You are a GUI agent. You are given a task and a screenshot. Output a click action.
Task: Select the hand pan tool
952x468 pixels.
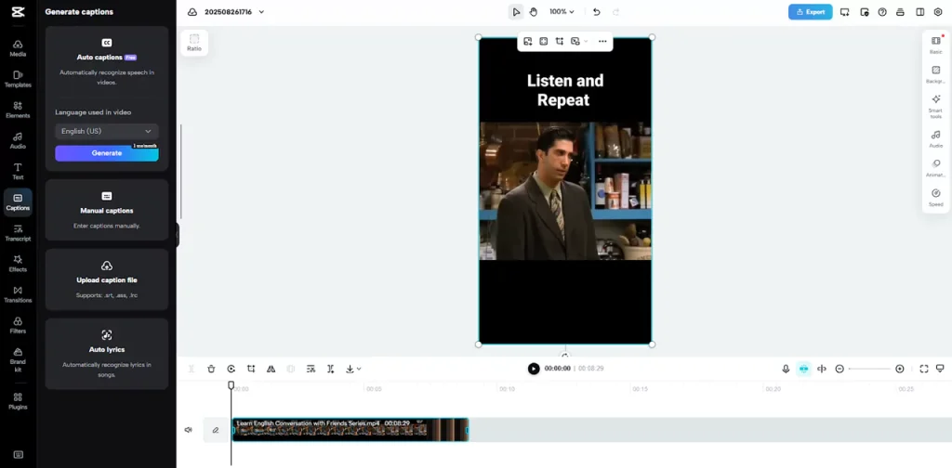tap(534, 12)
